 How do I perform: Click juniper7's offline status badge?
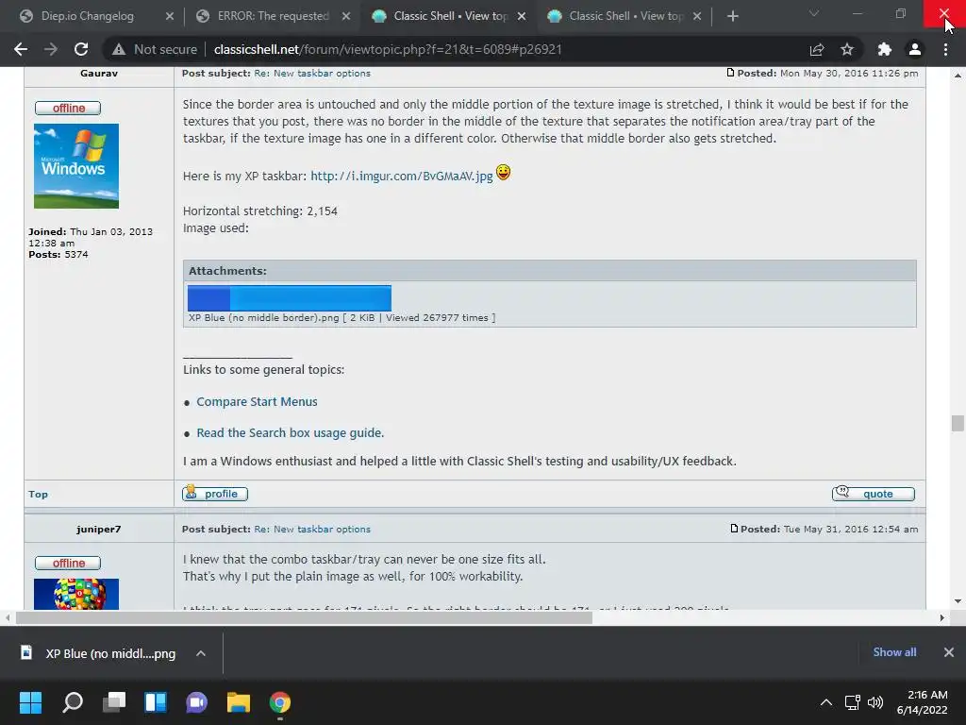pos(68,563)
